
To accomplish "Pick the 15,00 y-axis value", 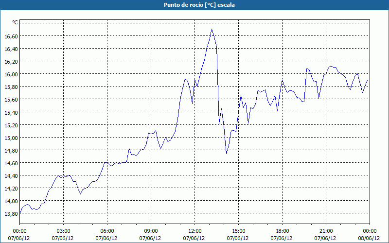I will (x=11, y=138).
